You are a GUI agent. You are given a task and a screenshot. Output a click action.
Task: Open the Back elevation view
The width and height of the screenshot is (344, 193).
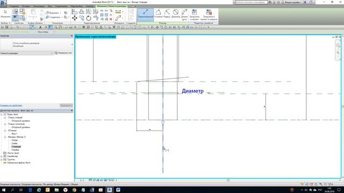tap(15, 140)
